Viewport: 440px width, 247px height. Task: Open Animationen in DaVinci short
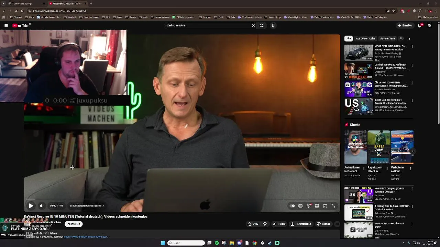click(356, 148)
